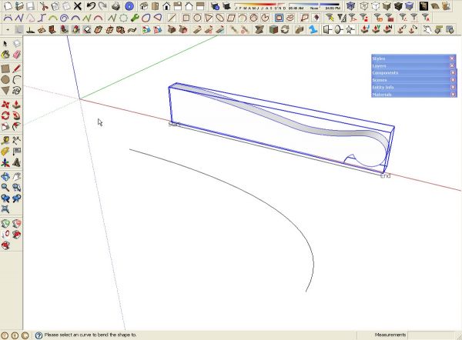Select the Eraser tool
Image resolution: width=462 pixels, height=340 pixels.
(x=17, y=54)
